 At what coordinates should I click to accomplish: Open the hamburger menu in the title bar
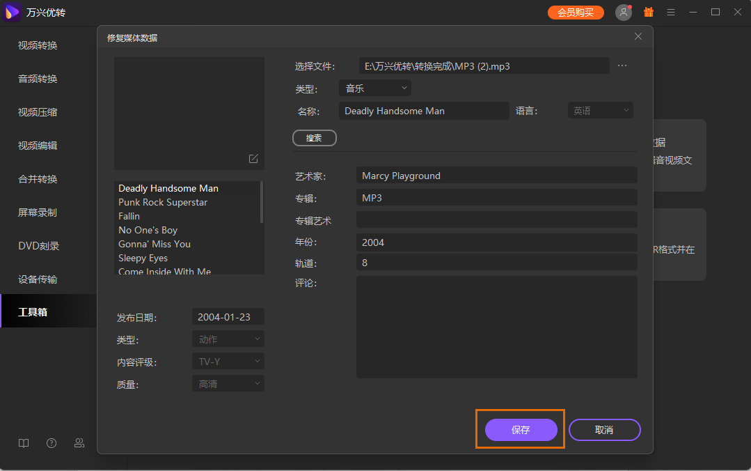pyautogui.click(x=670, y=12)
